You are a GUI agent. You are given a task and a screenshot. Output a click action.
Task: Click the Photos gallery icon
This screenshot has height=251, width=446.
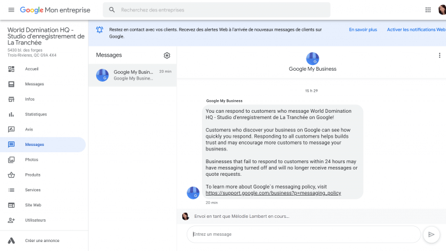tap(11, 160)
